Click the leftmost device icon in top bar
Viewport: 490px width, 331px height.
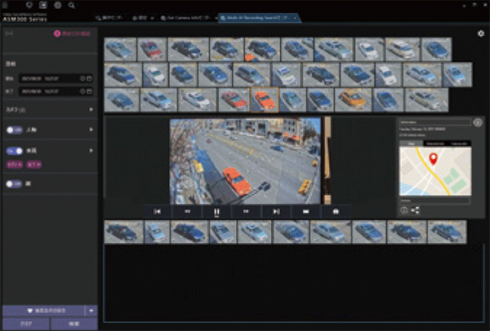pyautogui.click(x=5, y=5)
